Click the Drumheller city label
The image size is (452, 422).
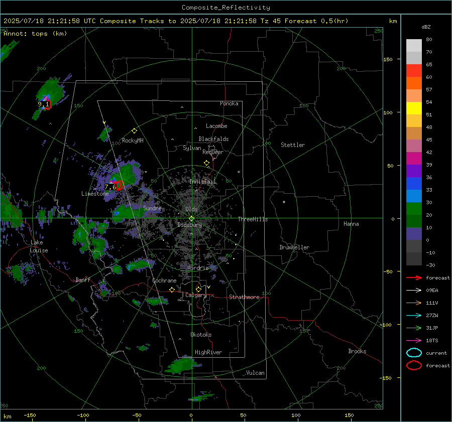pos(294,247)
